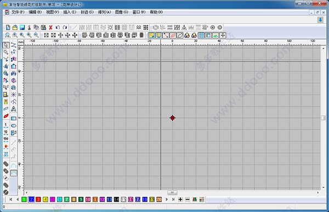
Task: Open the 文件 (File) menu
Action: (x=18, y=12)
